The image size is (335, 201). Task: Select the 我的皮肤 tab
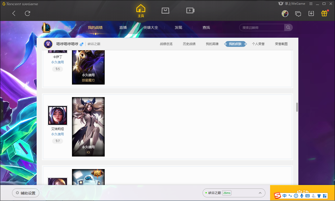tap(235, 44)
